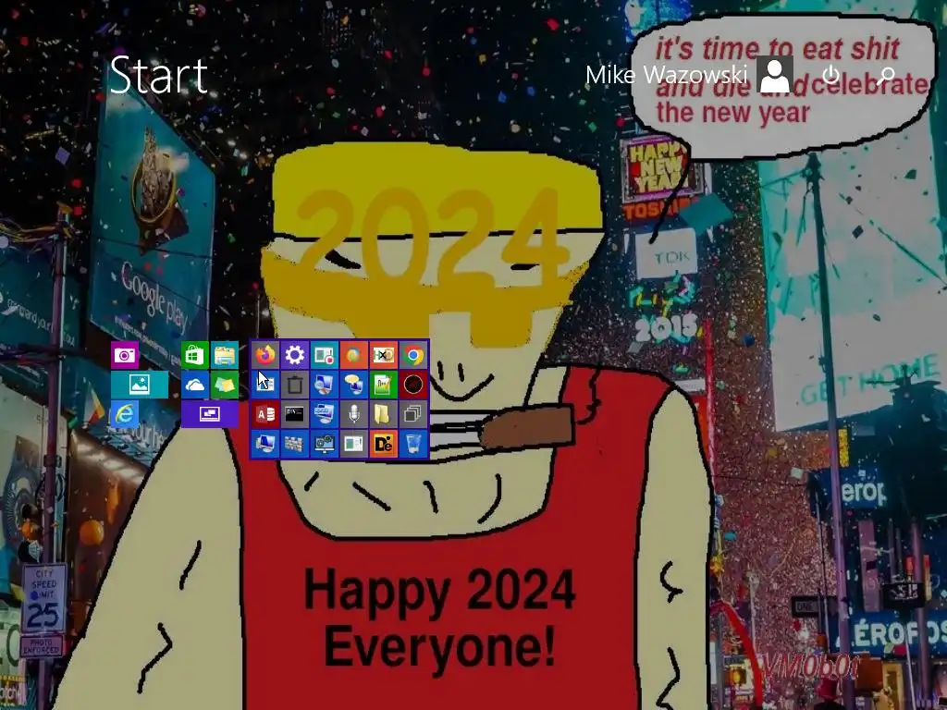Open the yellow folder tile
Image resolution: width=947 pixels, height=710 pixels.
384,414
